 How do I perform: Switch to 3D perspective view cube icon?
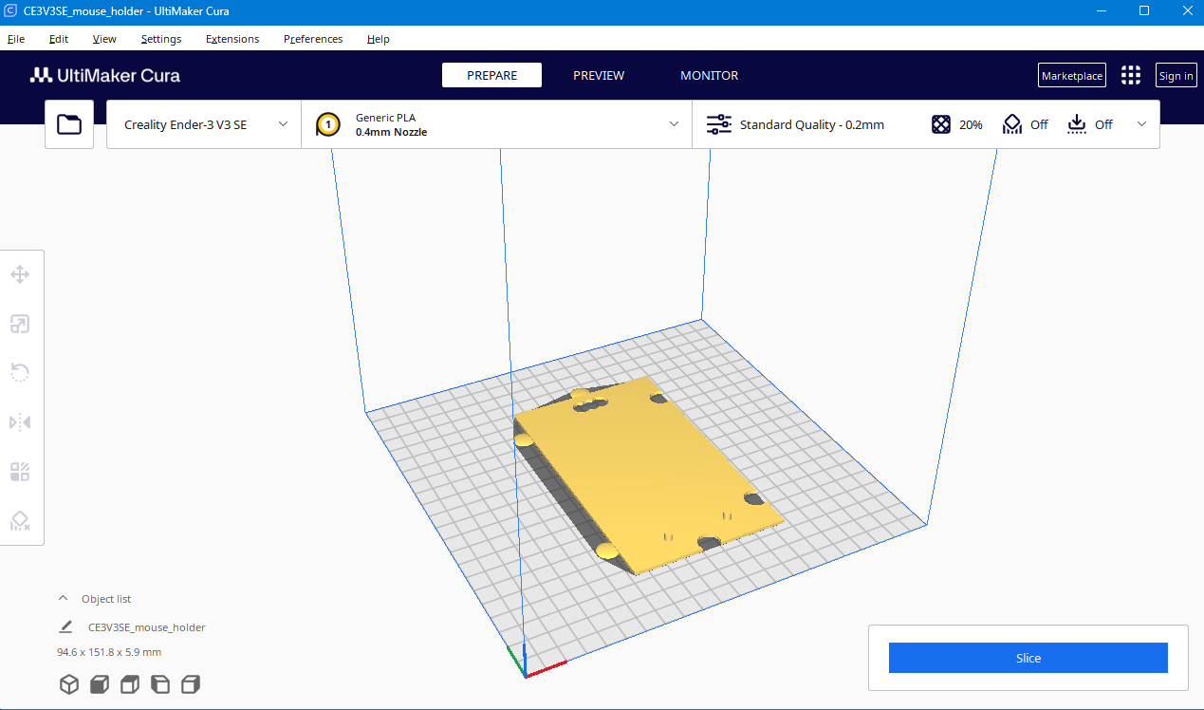coord(69,684)
